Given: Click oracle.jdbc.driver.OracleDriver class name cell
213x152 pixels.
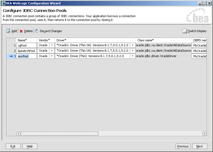Looking at the screenshot, I should 164,56.
